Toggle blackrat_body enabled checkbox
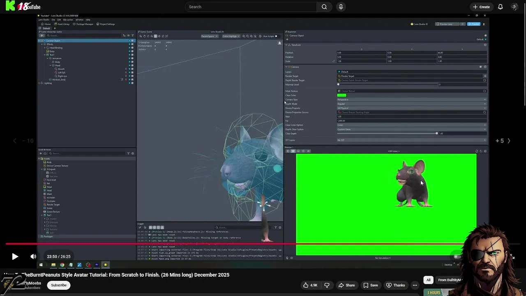526x296 pixels. tap(132, 79)
